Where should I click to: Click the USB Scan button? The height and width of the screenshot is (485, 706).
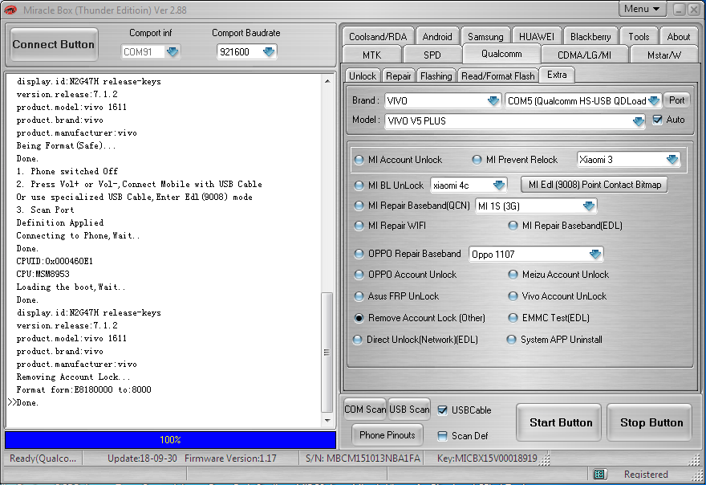tap(409, 410)
